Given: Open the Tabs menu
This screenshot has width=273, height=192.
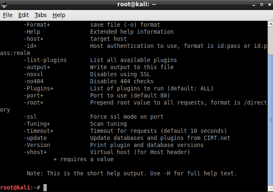Looking at the screenshot, I should pos(40,15).
